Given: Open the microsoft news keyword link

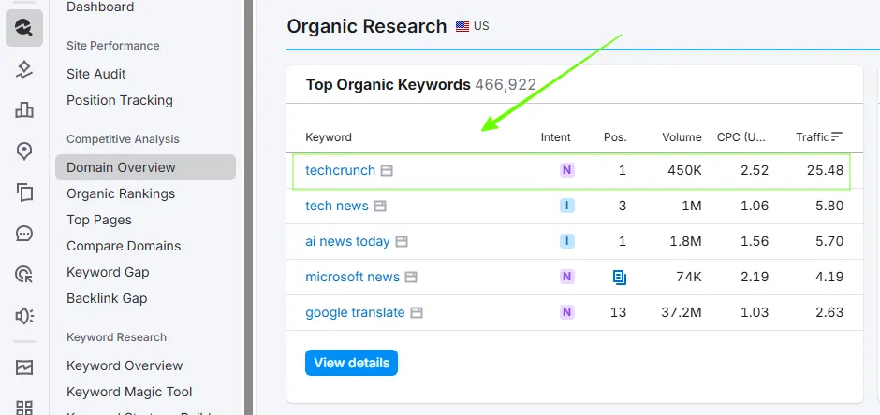Looking at the screenshot, I should tap(352, 277).
